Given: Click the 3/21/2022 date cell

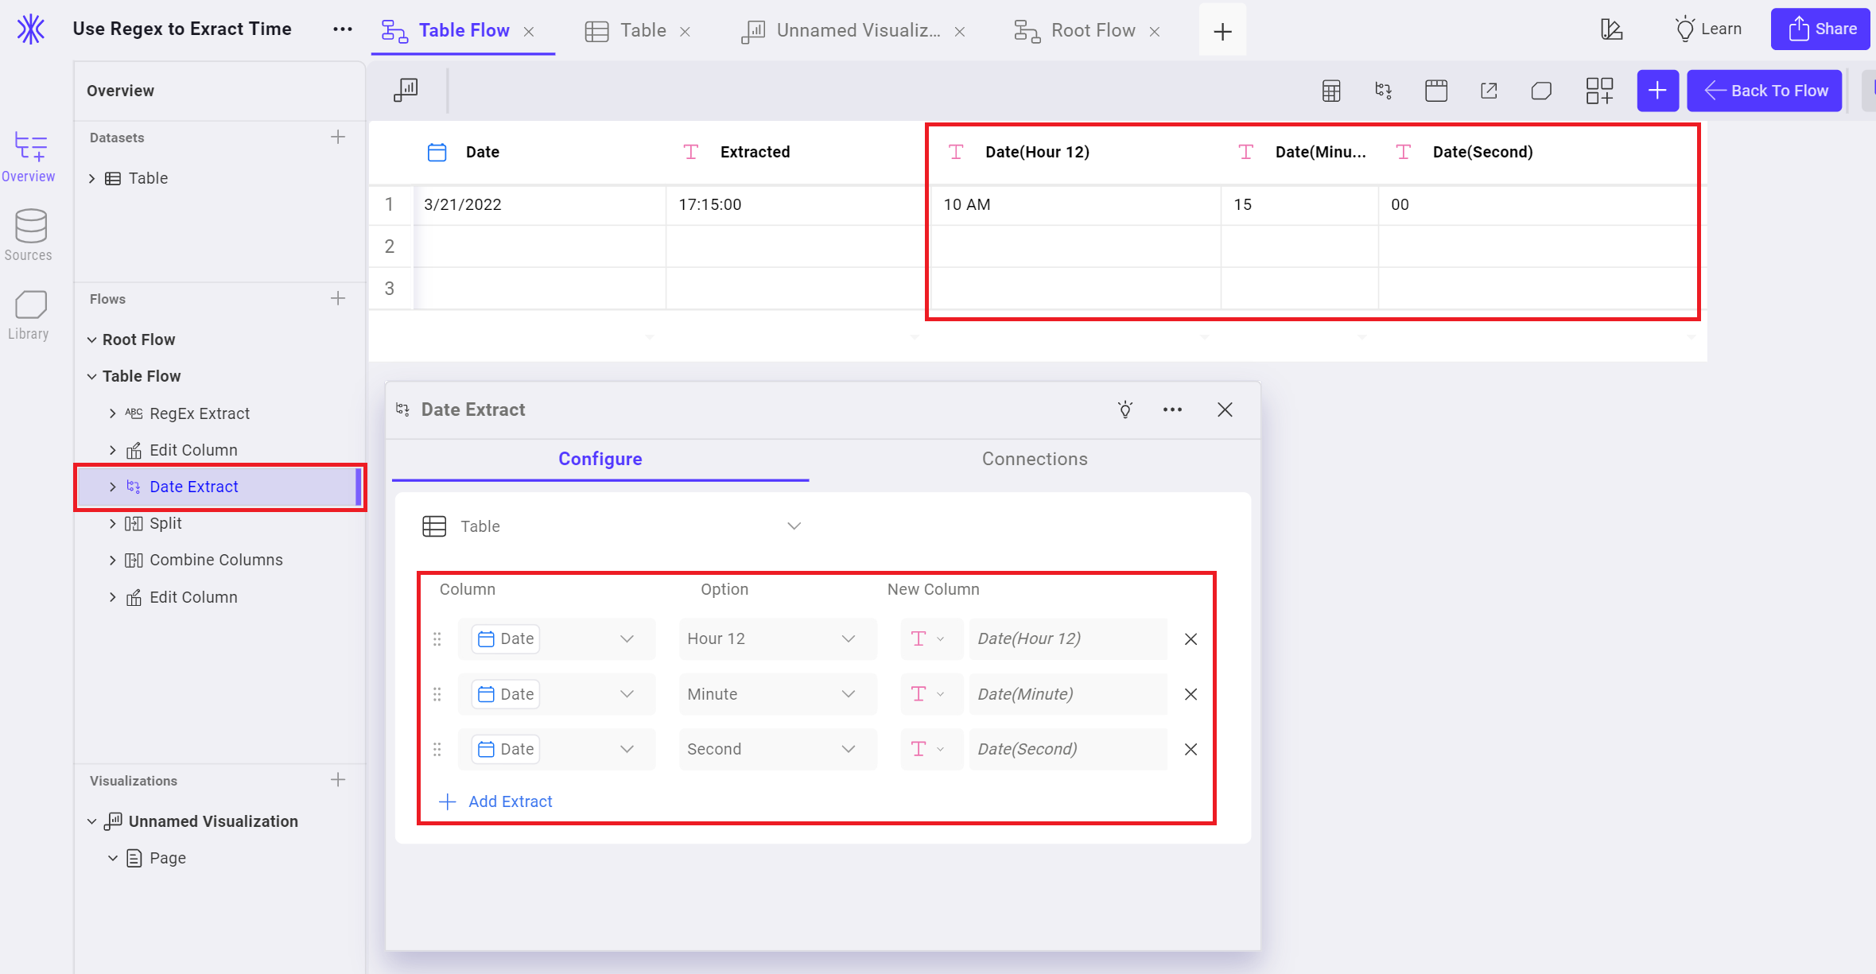Looking at the screenshot, I should coord(540,204).
